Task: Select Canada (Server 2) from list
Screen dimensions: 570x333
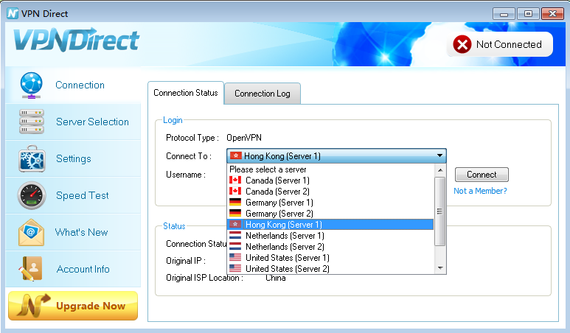Action: tap(330, 191)
